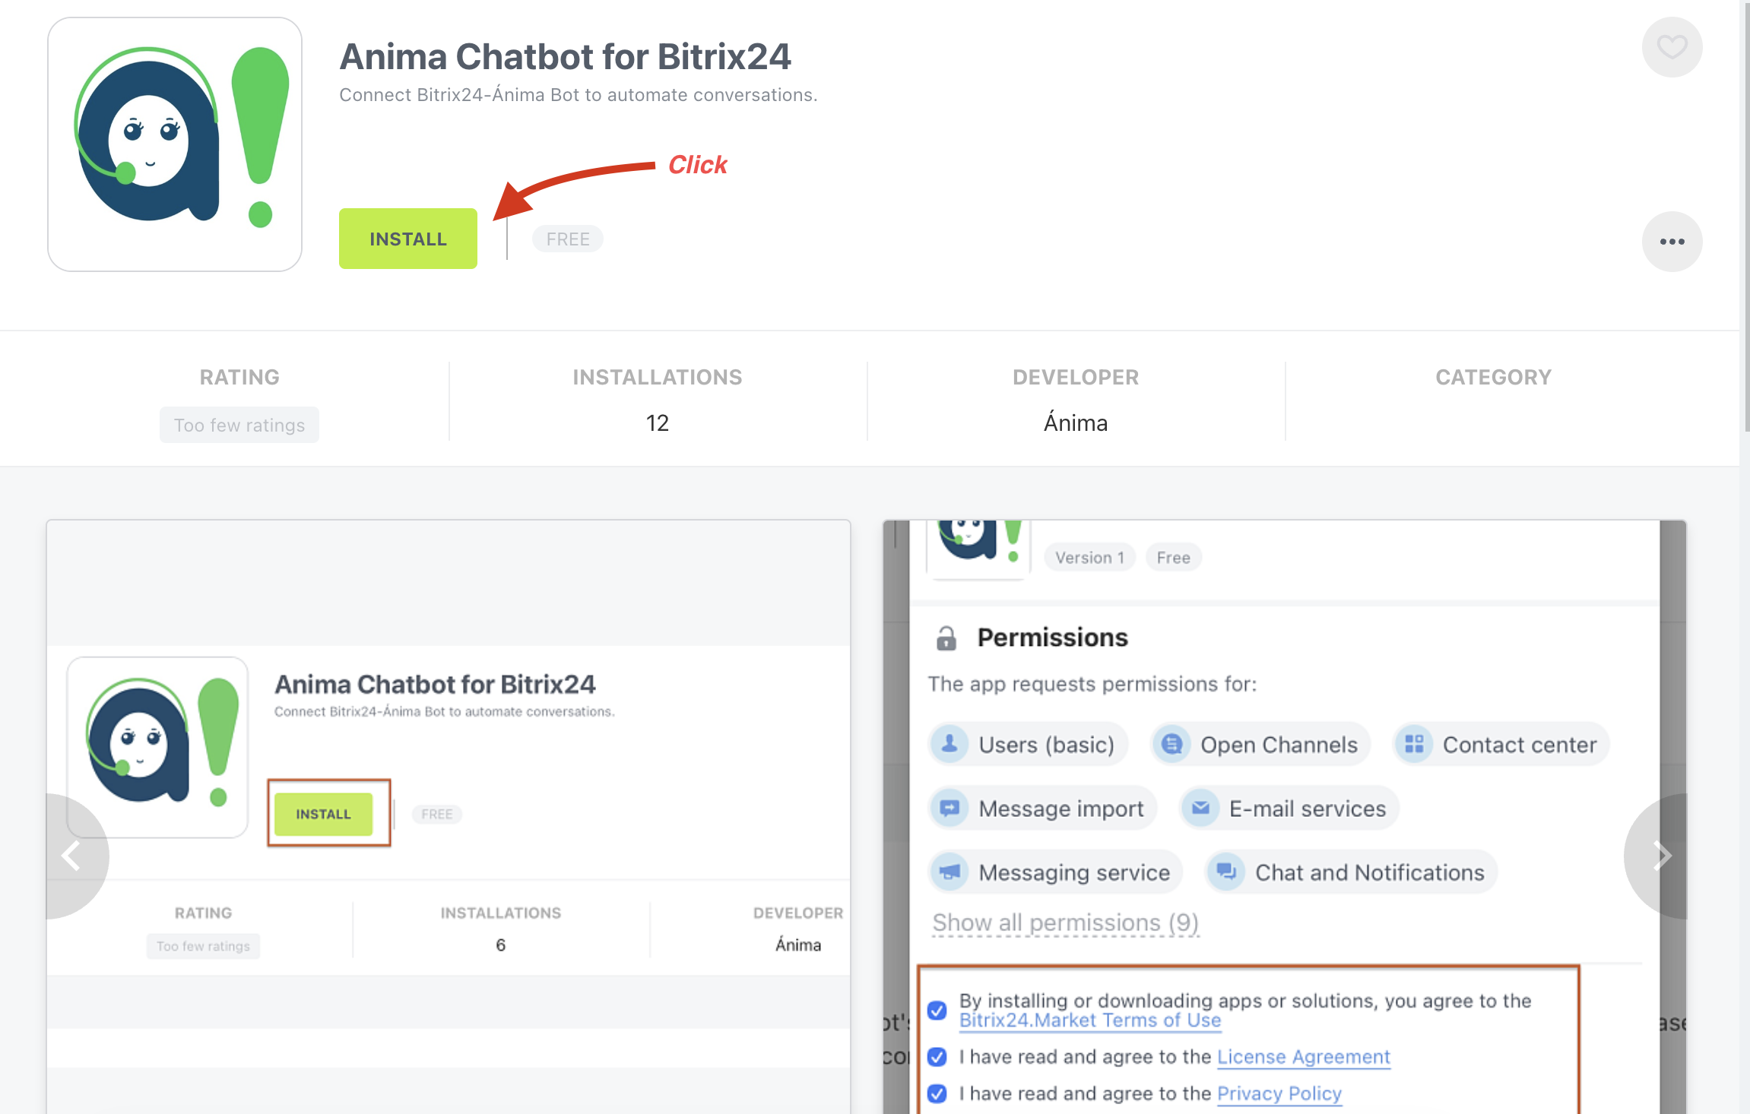Click the page's vertical scrollbar
The height and width of the screenshot is (1114, 1750).
pyautogui.click(x=1745, y=228)
